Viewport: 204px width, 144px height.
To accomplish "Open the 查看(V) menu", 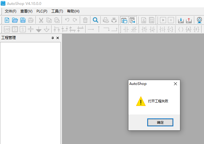I will point(26,11).
